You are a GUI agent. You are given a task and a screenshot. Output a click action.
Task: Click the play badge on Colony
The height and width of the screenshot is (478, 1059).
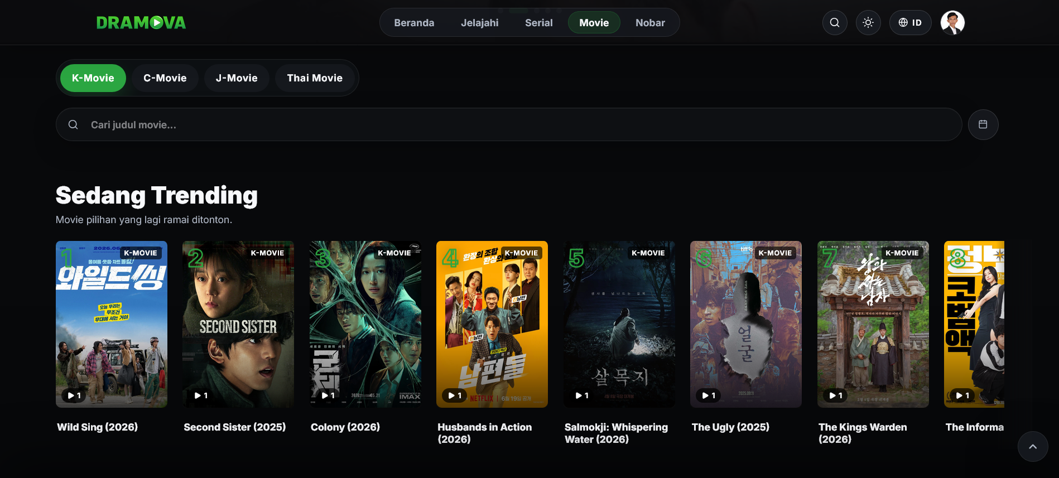[x=328, y=395]
